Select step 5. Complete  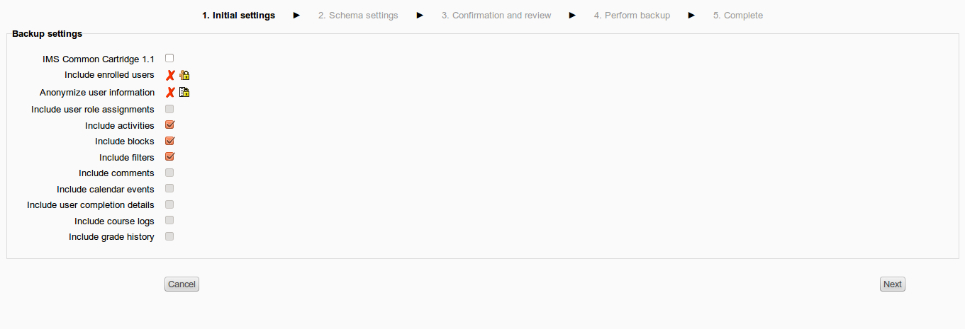(x=738, y=15)
